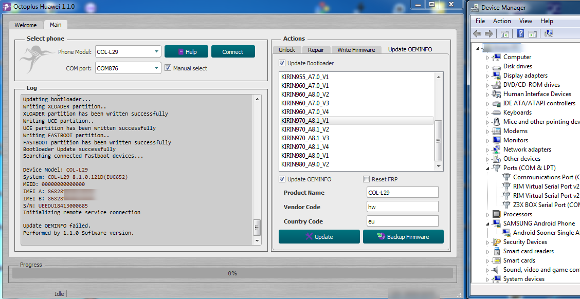Open Help icon in Device Manager toolbar
The height and width of the screenshot is (299, 580).
[x=520, y=33]
